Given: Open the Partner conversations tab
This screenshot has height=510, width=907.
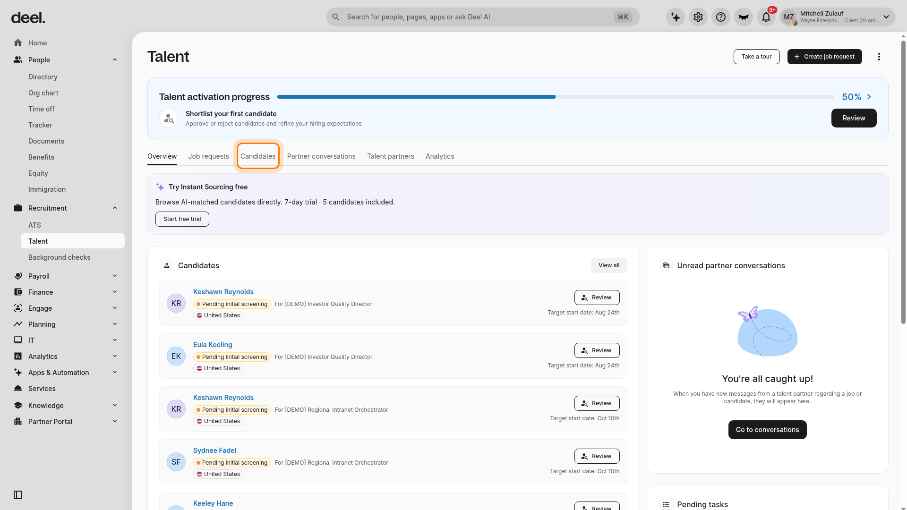Looking at the screenshot, I should pos(321,156).
